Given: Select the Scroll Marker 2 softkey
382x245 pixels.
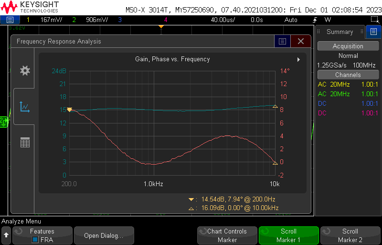Looking at the screenshot, I should tap(350, 235).
